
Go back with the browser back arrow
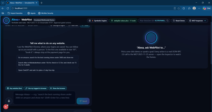tap(3, 8)
